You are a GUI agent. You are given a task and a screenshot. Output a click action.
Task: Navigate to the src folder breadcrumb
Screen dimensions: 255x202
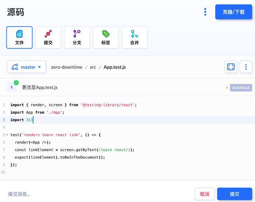pos(93,67)
